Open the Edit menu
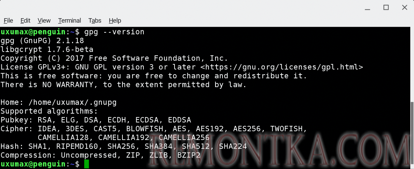 [x=25, y=21]
